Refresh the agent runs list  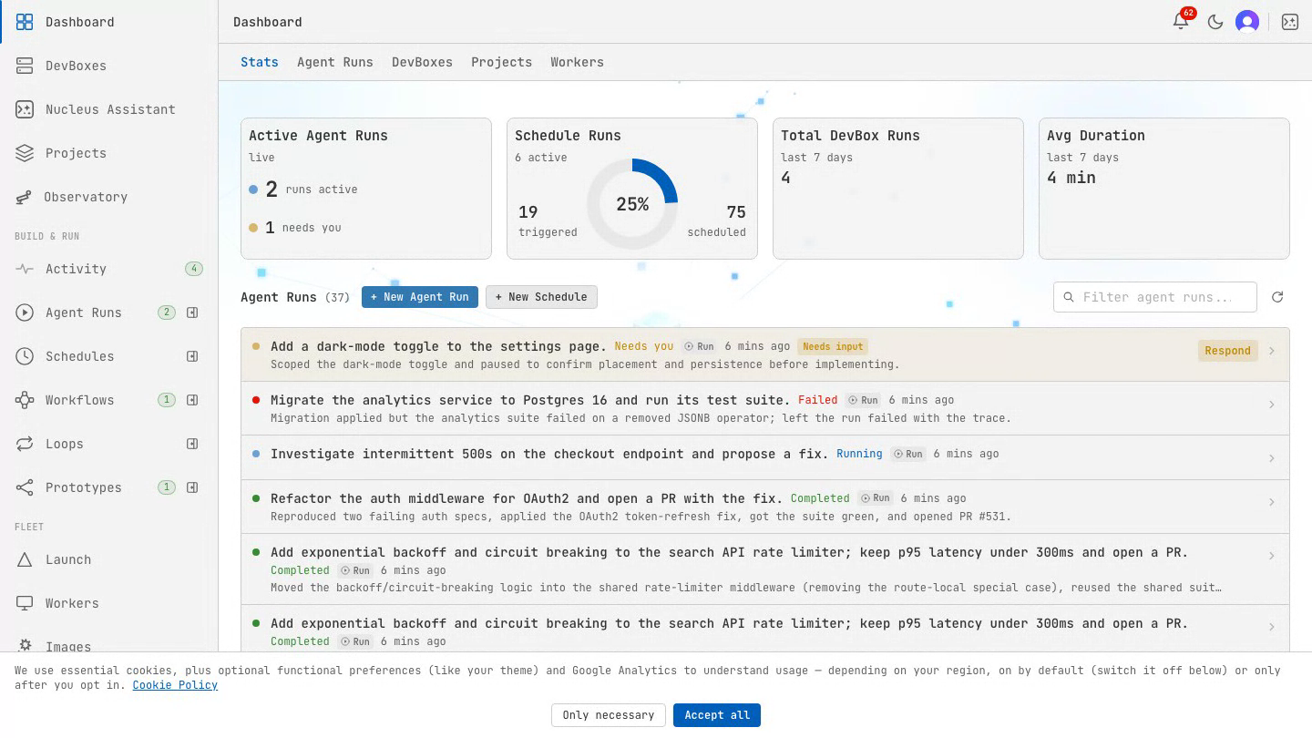(x=1277, y=297)
